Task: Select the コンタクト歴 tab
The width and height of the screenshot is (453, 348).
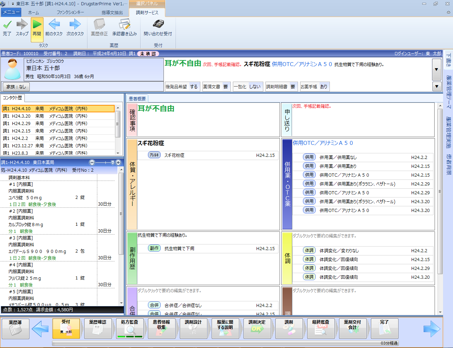Action: [x=12, y=98]
